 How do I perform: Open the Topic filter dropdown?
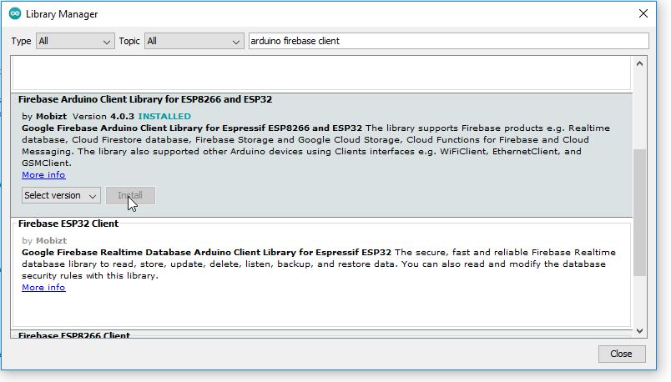click(194, 41)
